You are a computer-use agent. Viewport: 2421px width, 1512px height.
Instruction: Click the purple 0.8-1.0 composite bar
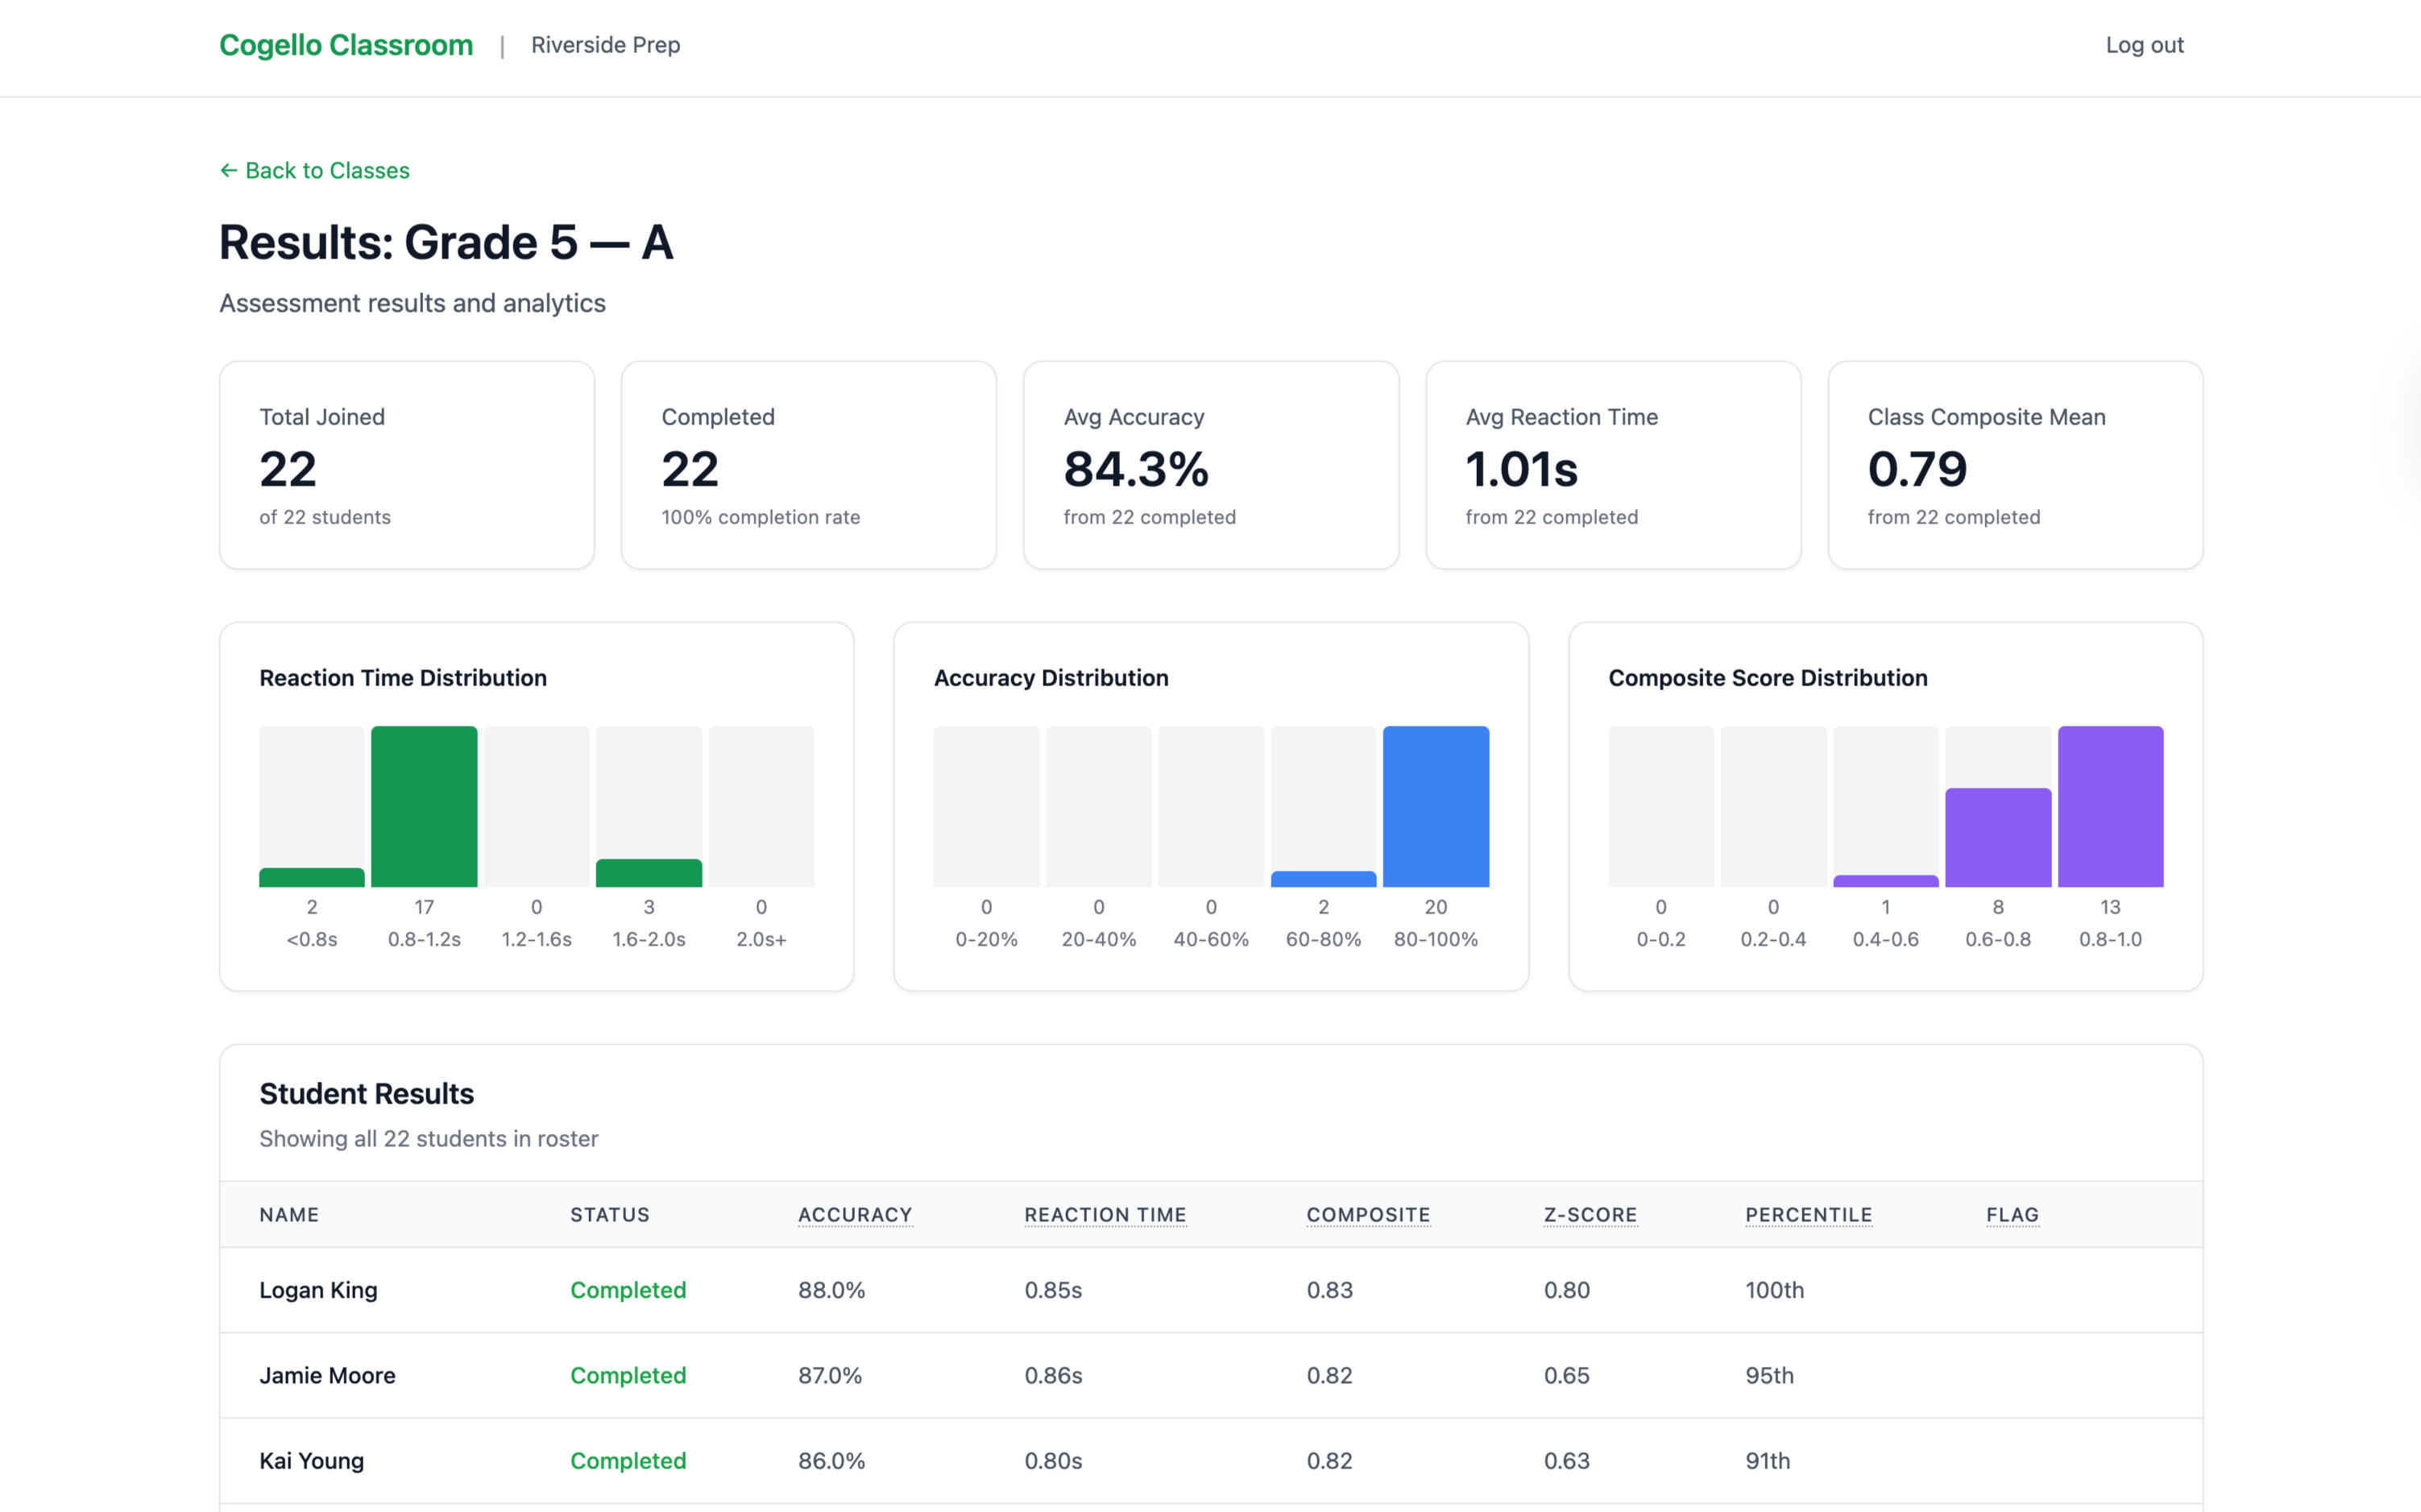click(x=2109, y=806)
